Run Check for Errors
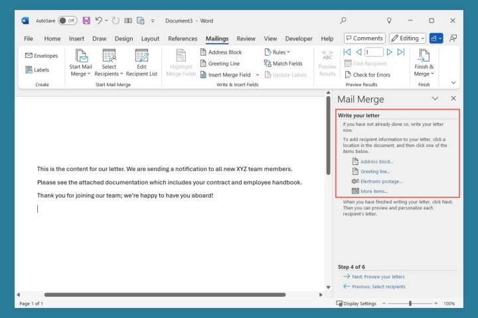The image size is (478, 318). coord(367,75)
